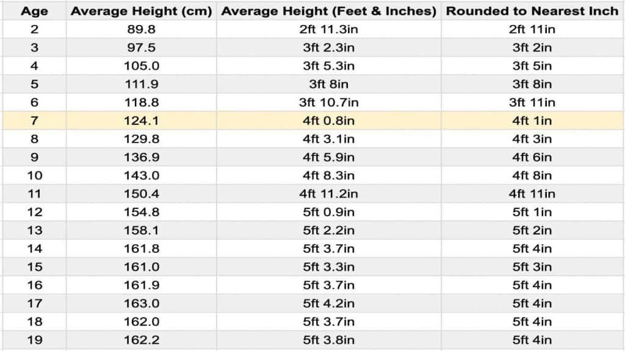Click the highlighted cell showing 124.1
This screenshot has width=625, height=351.
[142, 121]
